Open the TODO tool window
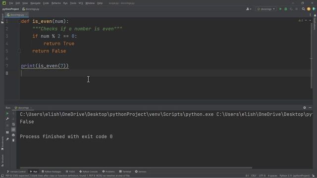 point(70,172)
